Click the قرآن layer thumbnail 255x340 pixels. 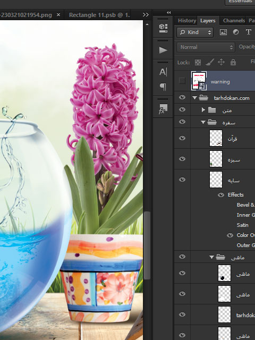point(216,138)
